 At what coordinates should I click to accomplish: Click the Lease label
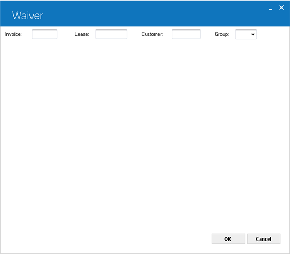(x=82, y=34)
